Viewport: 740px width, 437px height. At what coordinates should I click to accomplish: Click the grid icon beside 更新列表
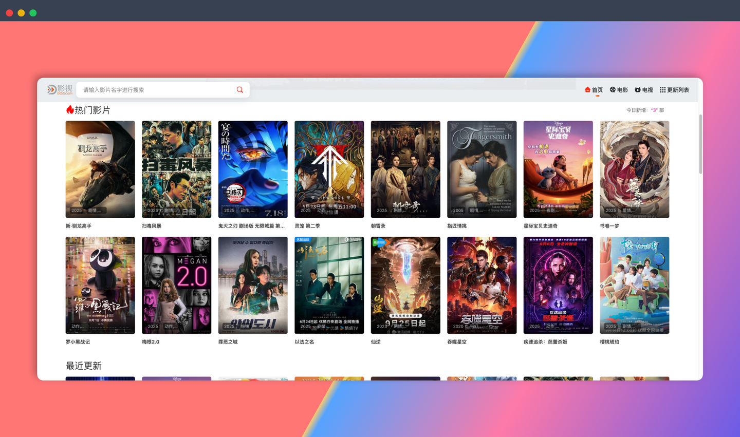click(663, 90)
